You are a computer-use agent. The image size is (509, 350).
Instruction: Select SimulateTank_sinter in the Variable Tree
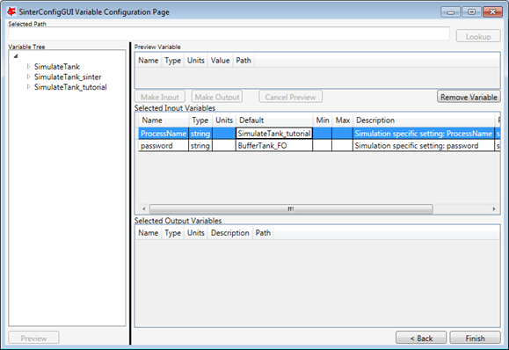(x=68, y=77)
